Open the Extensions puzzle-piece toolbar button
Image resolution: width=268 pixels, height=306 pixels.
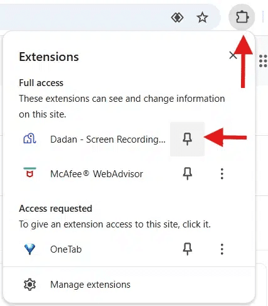[242, 17]
